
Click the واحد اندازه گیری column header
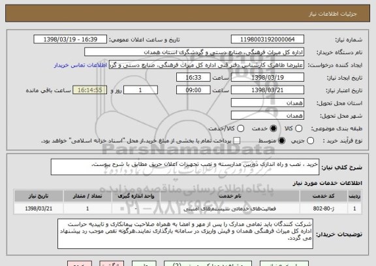pyautogui.click(x=136, y=196)
